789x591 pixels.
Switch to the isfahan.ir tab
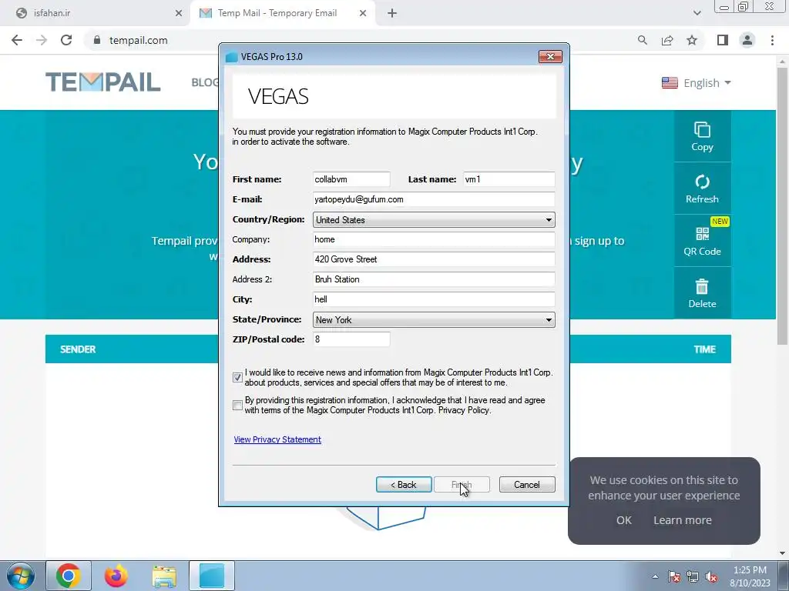coord(96,13)
